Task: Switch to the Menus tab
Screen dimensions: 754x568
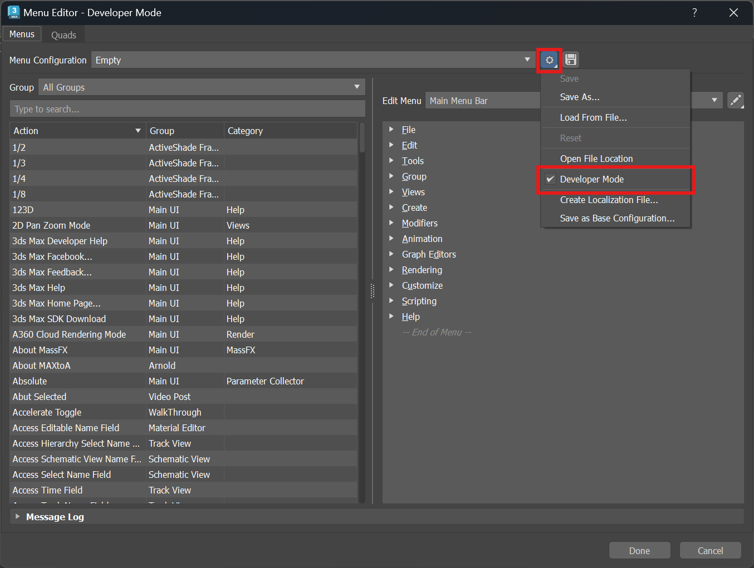Action: click(x=22, y=34)
